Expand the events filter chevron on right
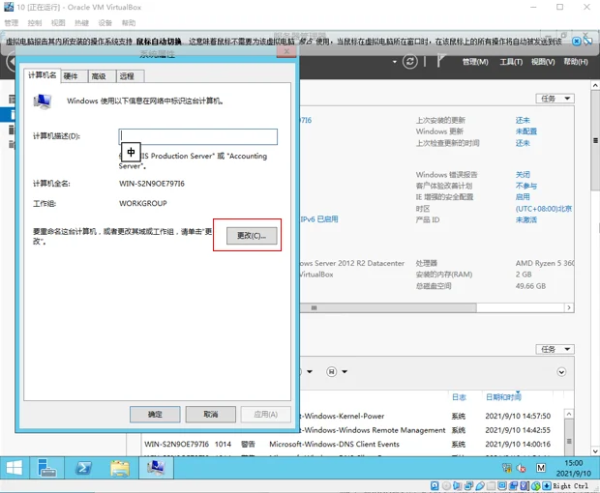Screen dimensions: 600x493 click(x=561, y=372)
